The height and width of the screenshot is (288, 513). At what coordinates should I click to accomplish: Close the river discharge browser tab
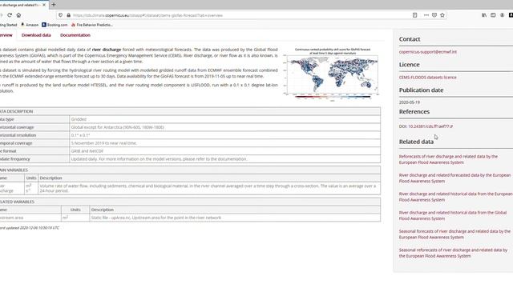pos(44,5)
